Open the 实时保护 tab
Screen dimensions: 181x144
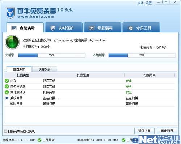coord(64,27)
